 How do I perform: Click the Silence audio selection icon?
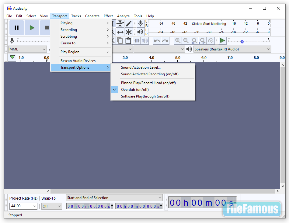point(145,40)
